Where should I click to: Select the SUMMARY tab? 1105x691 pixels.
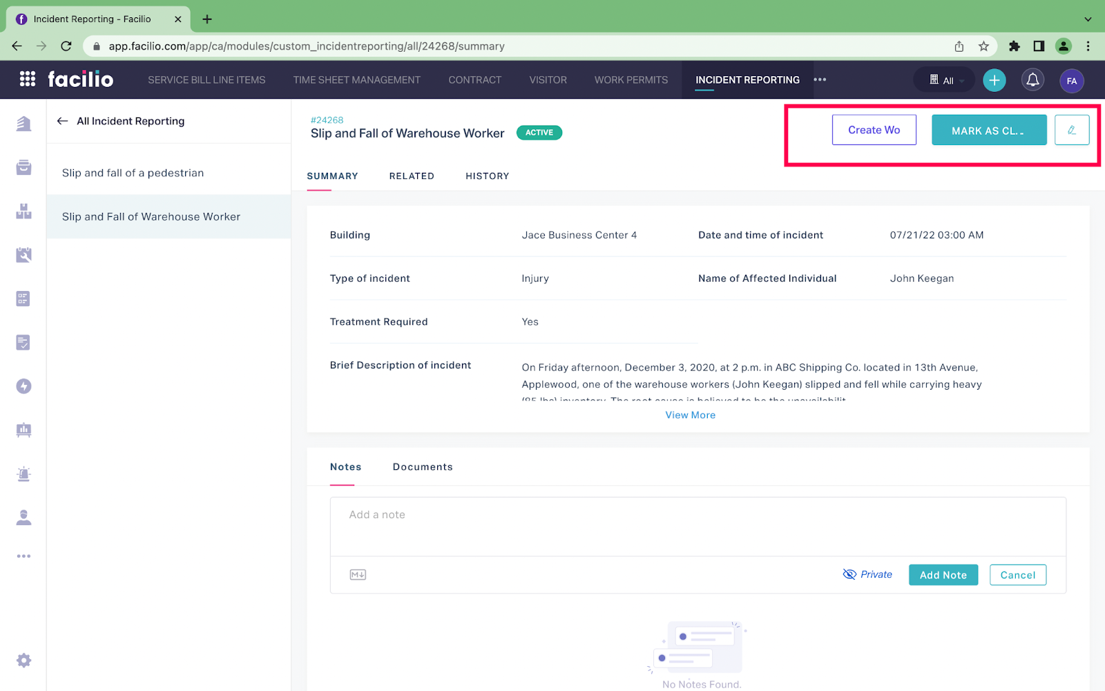tap(332, 176)
